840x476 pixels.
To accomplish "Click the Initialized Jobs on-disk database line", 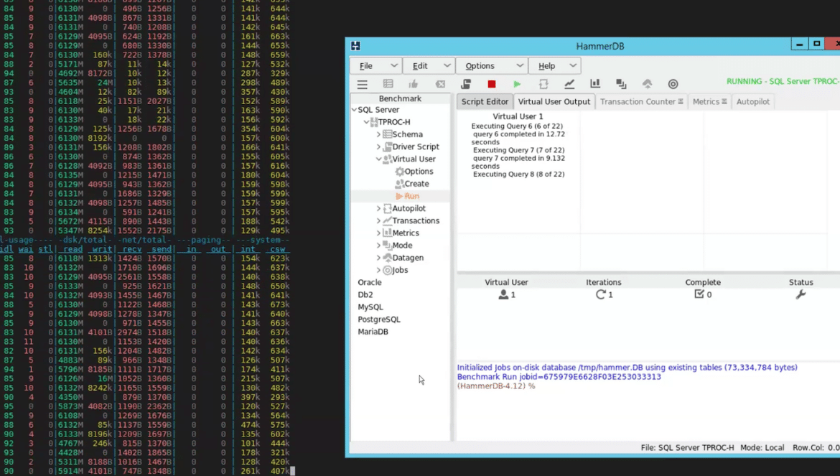I will coord(627,368).
